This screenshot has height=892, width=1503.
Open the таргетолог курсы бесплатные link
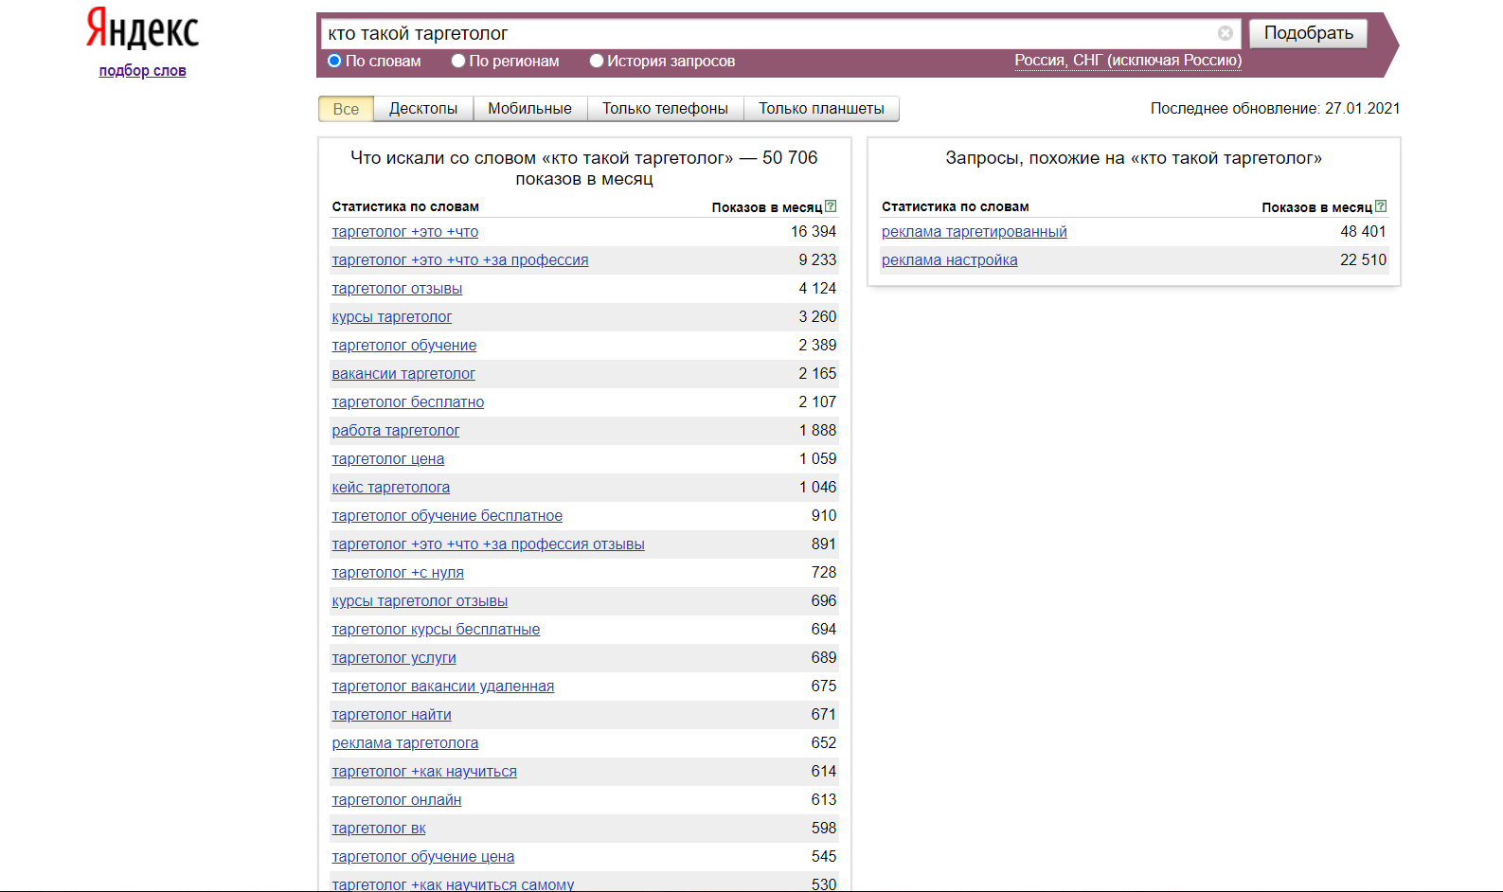click(436, 630)
